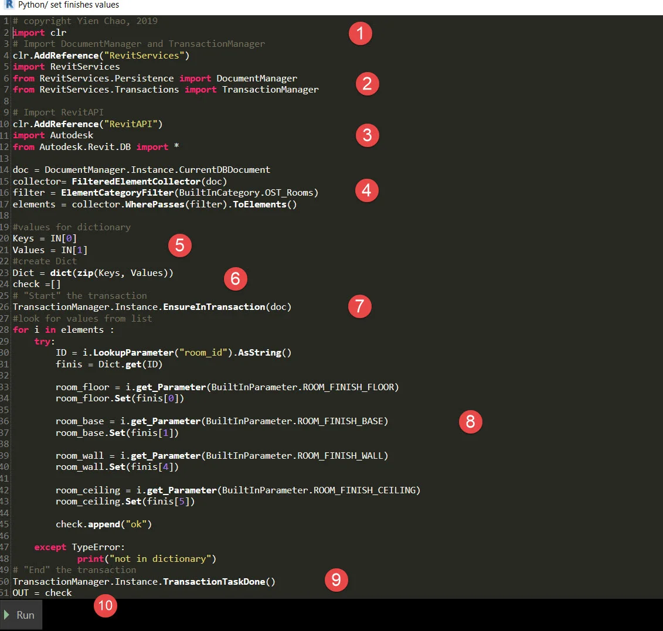Click 'check =[]' on line 24
Screen dimensions: 663x631
[37, 284]
